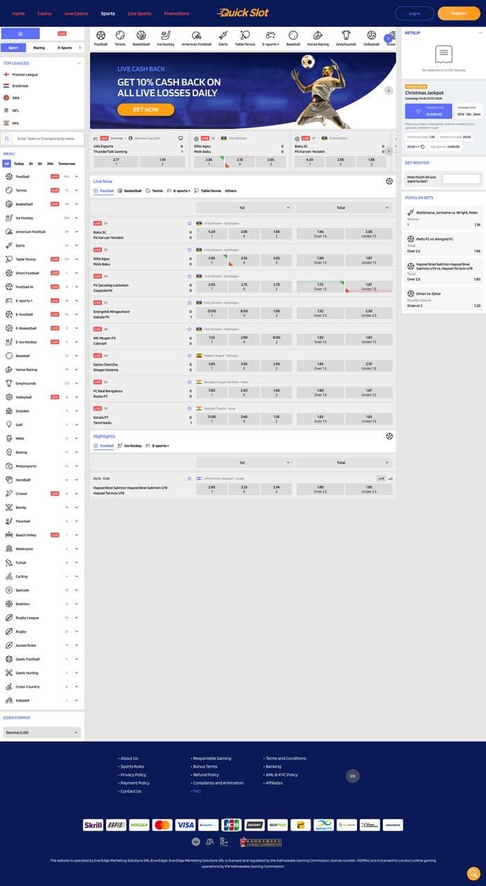Click the orange Register button
486x886 pixels.
click(x=458, y=13)
